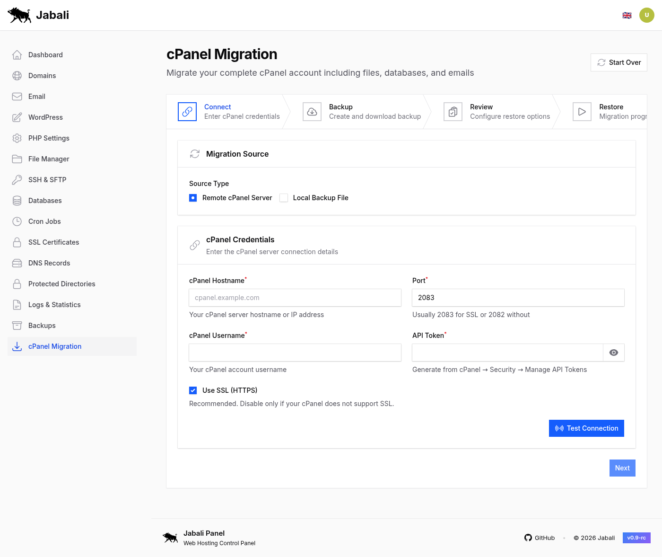Image resolution: width=662 pixels, height=557 pixels.
Task: Click the Jabali boar logo
Action: pos(19,15)
